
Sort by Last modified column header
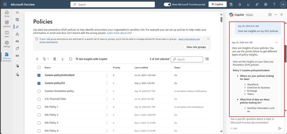[x=141, y=68]
